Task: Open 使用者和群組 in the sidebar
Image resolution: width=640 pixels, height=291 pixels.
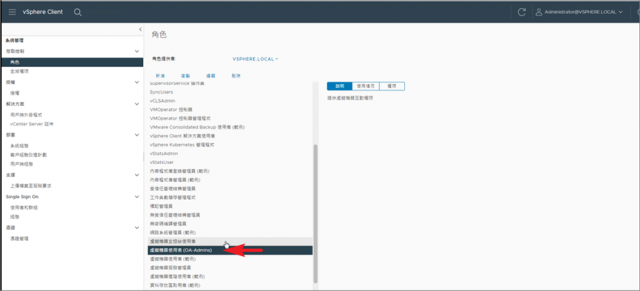Action: 24,208
